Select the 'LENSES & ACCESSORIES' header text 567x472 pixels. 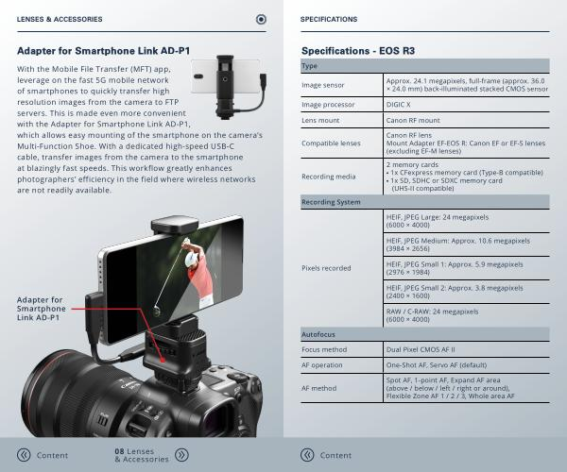coord(60,19)
